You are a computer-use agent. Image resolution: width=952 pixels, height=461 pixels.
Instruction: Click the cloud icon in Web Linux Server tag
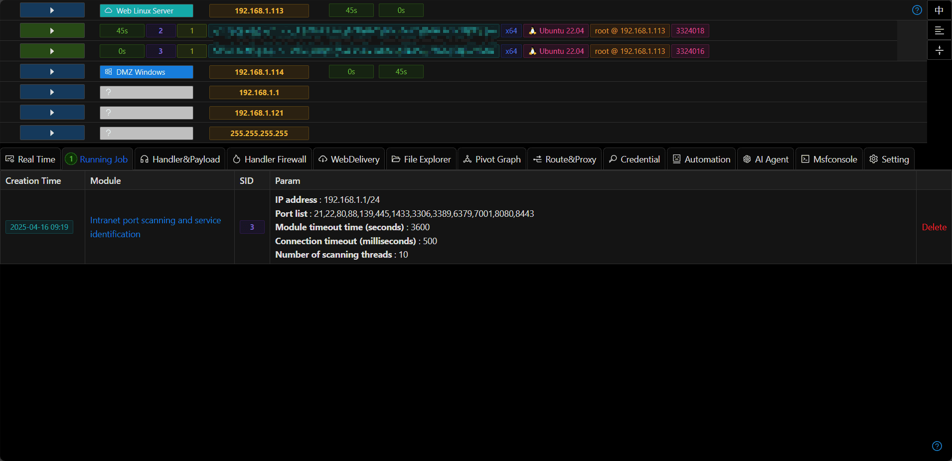(x=108, y=10)
